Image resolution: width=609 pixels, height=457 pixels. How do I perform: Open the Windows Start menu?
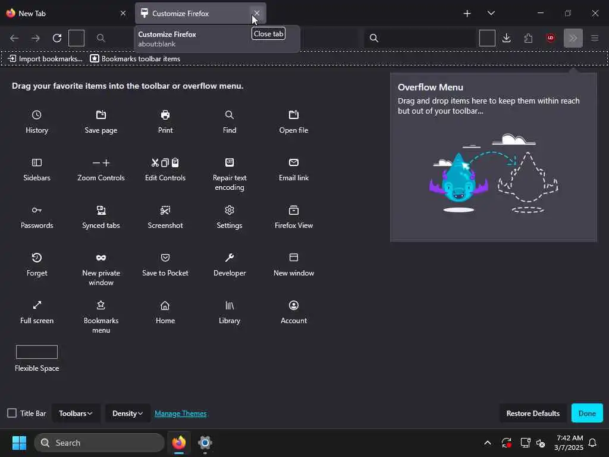(x=20, y=443)
